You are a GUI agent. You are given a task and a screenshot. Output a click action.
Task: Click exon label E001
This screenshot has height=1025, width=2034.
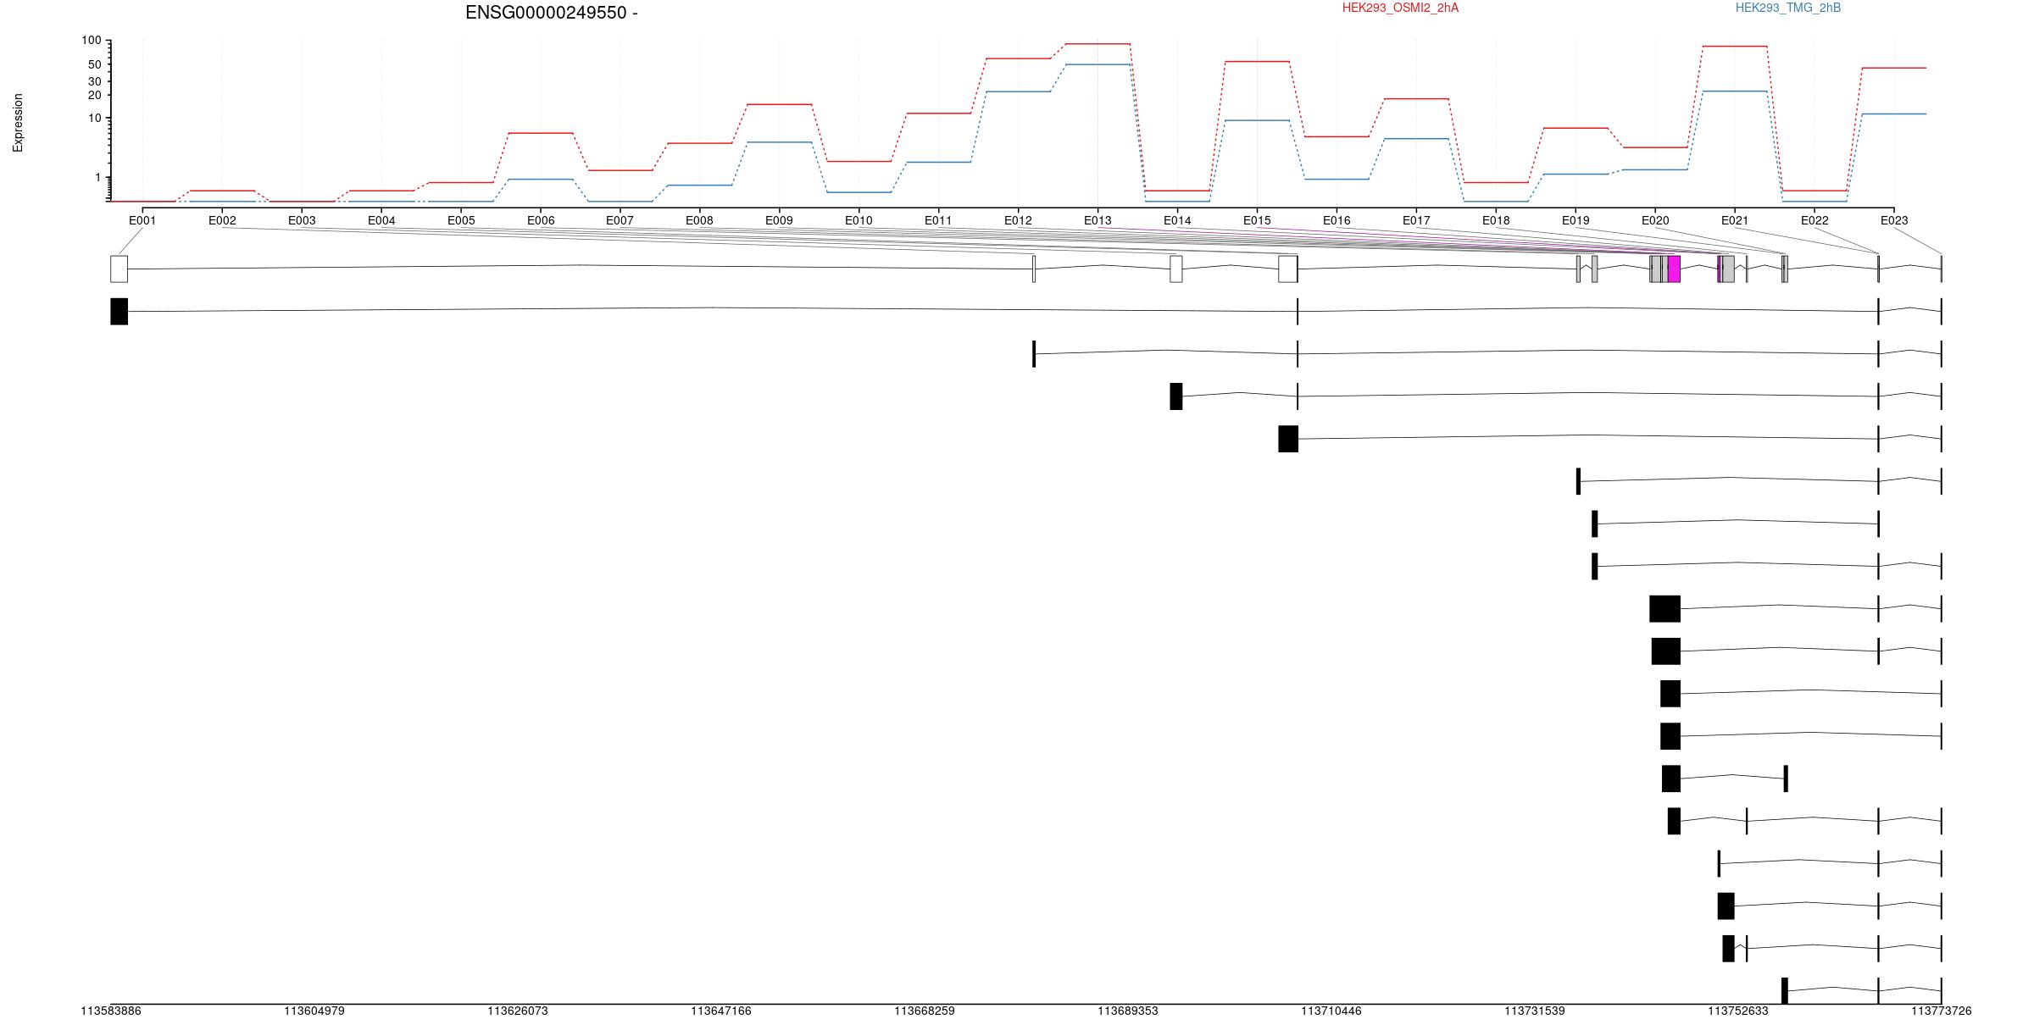[142, 220]
